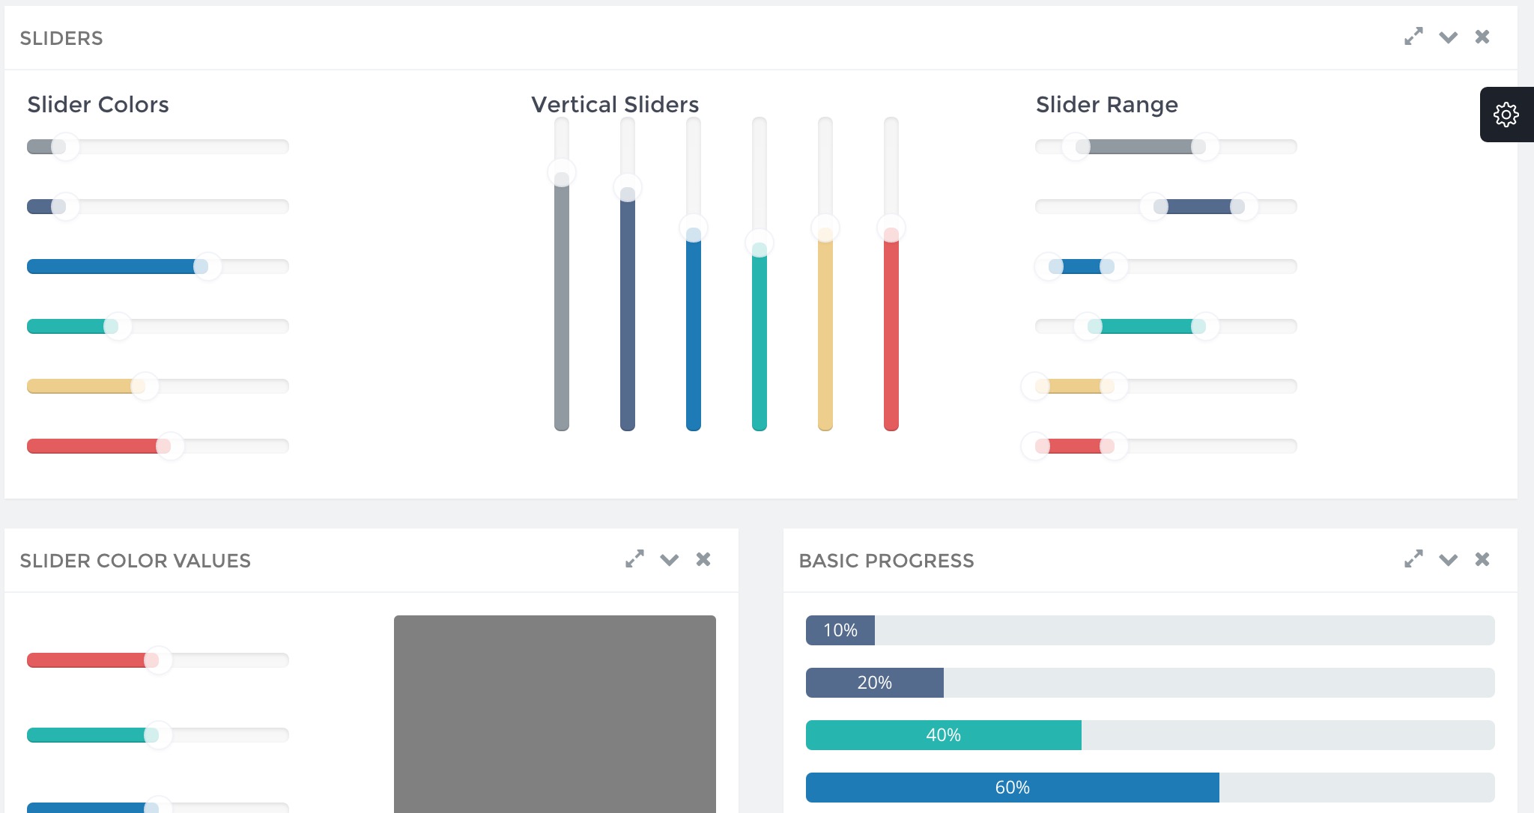Viewport: 1534px width, 813px height.
Task: Click the yellow Slider Colors handle
Action: (x=144, y=386)
